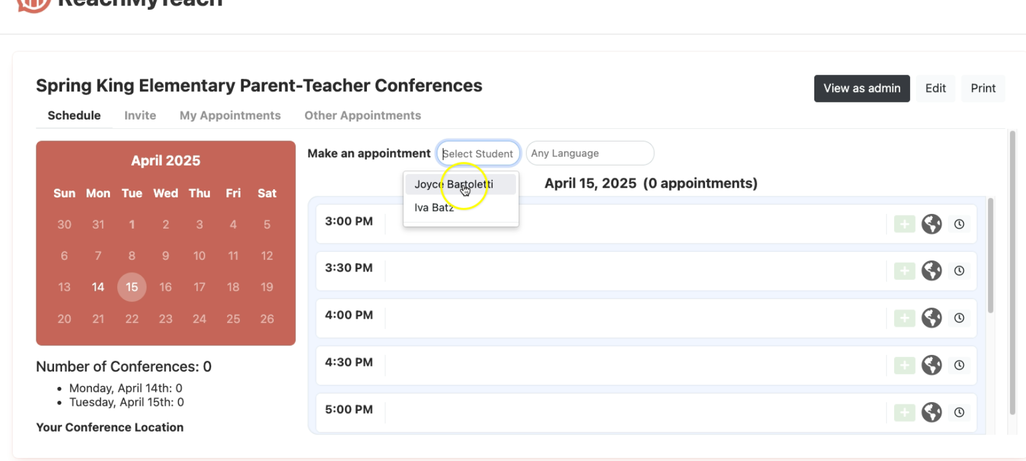Click the clock icon in 3:00 PM row
The width and height of the screenshot is (1026, 461).
(x=958, y=224)
